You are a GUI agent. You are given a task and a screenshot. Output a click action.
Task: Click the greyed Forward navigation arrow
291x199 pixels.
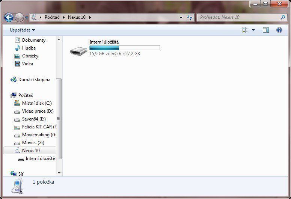coord(19,17)
